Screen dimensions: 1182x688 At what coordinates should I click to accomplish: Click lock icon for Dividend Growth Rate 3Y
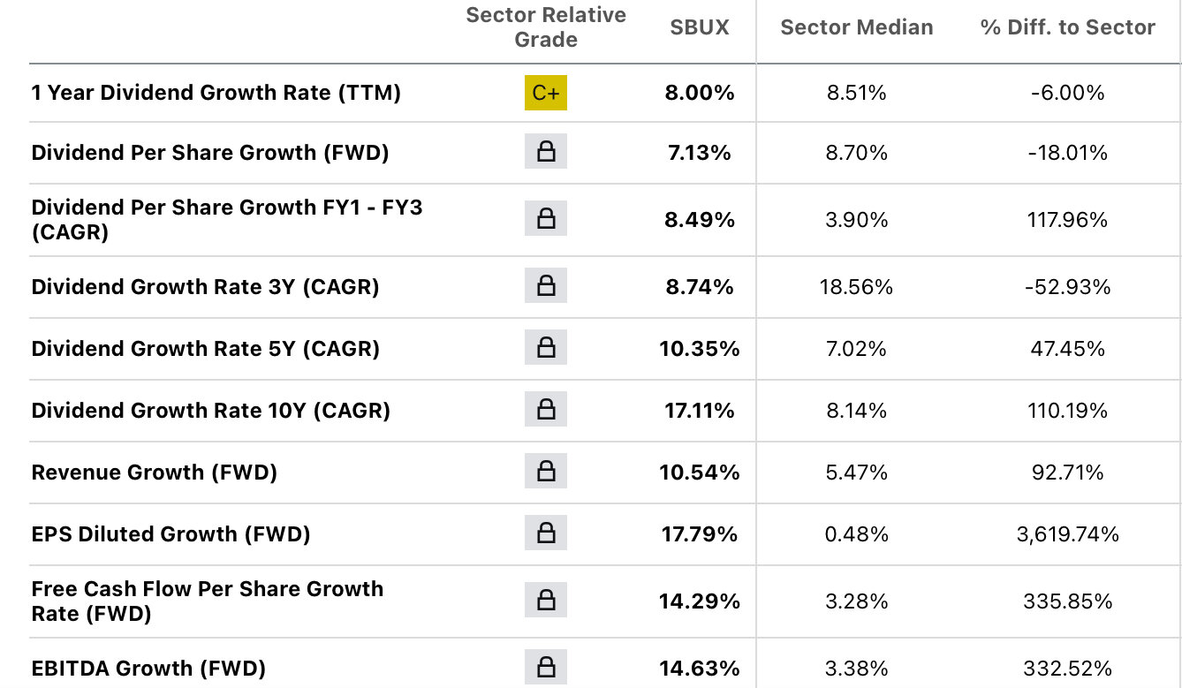(x=546, y=286)
